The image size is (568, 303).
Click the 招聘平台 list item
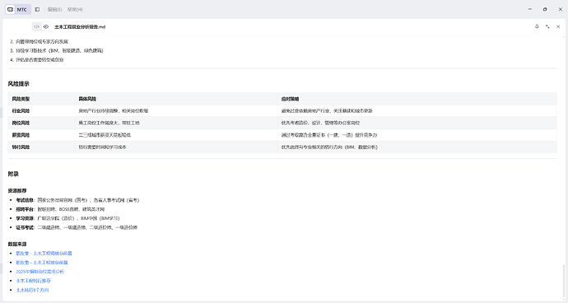tap(60, 209)
